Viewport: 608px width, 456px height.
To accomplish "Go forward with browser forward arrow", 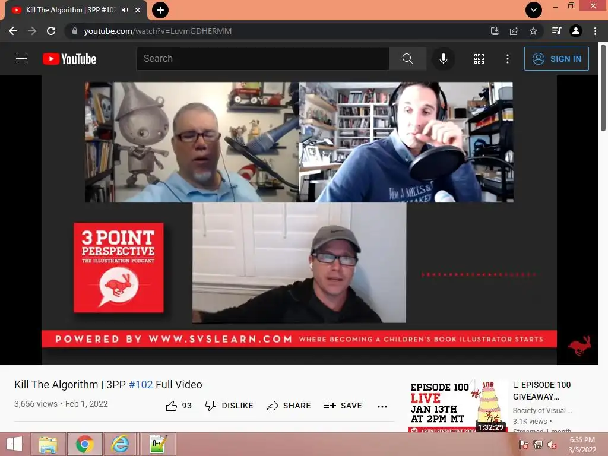I will 32,31.
